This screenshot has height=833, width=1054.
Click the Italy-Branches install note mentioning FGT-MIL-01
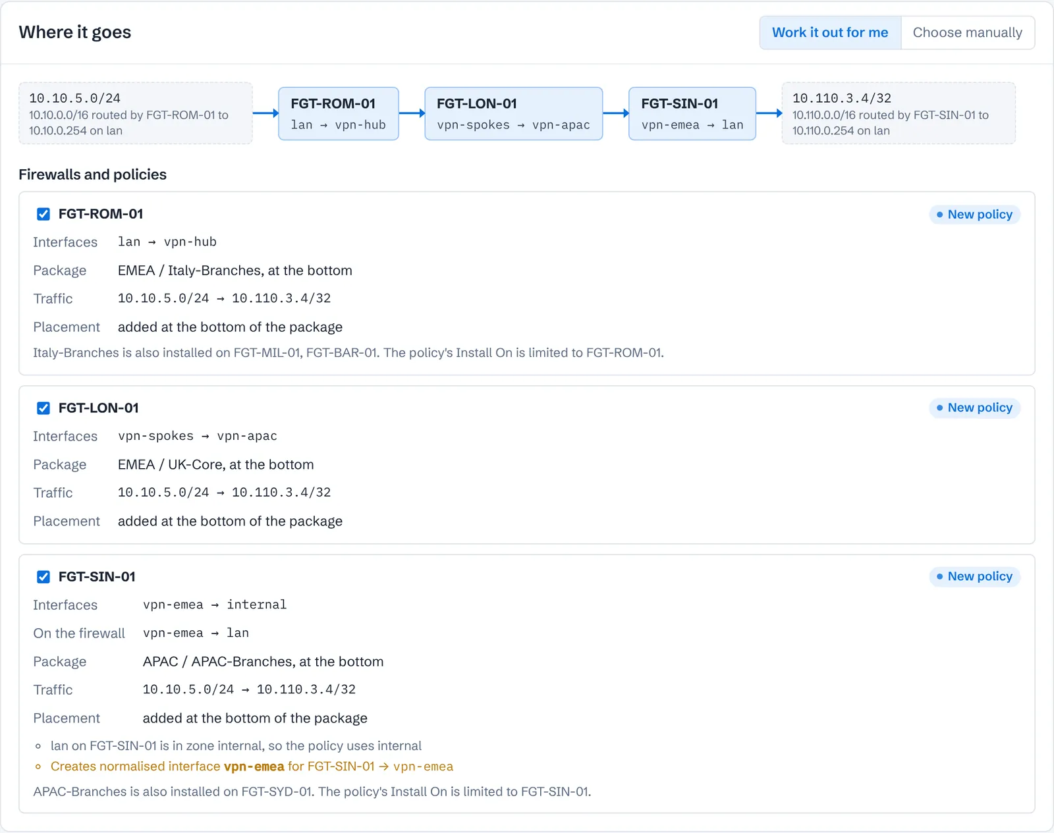pos(348,353)
